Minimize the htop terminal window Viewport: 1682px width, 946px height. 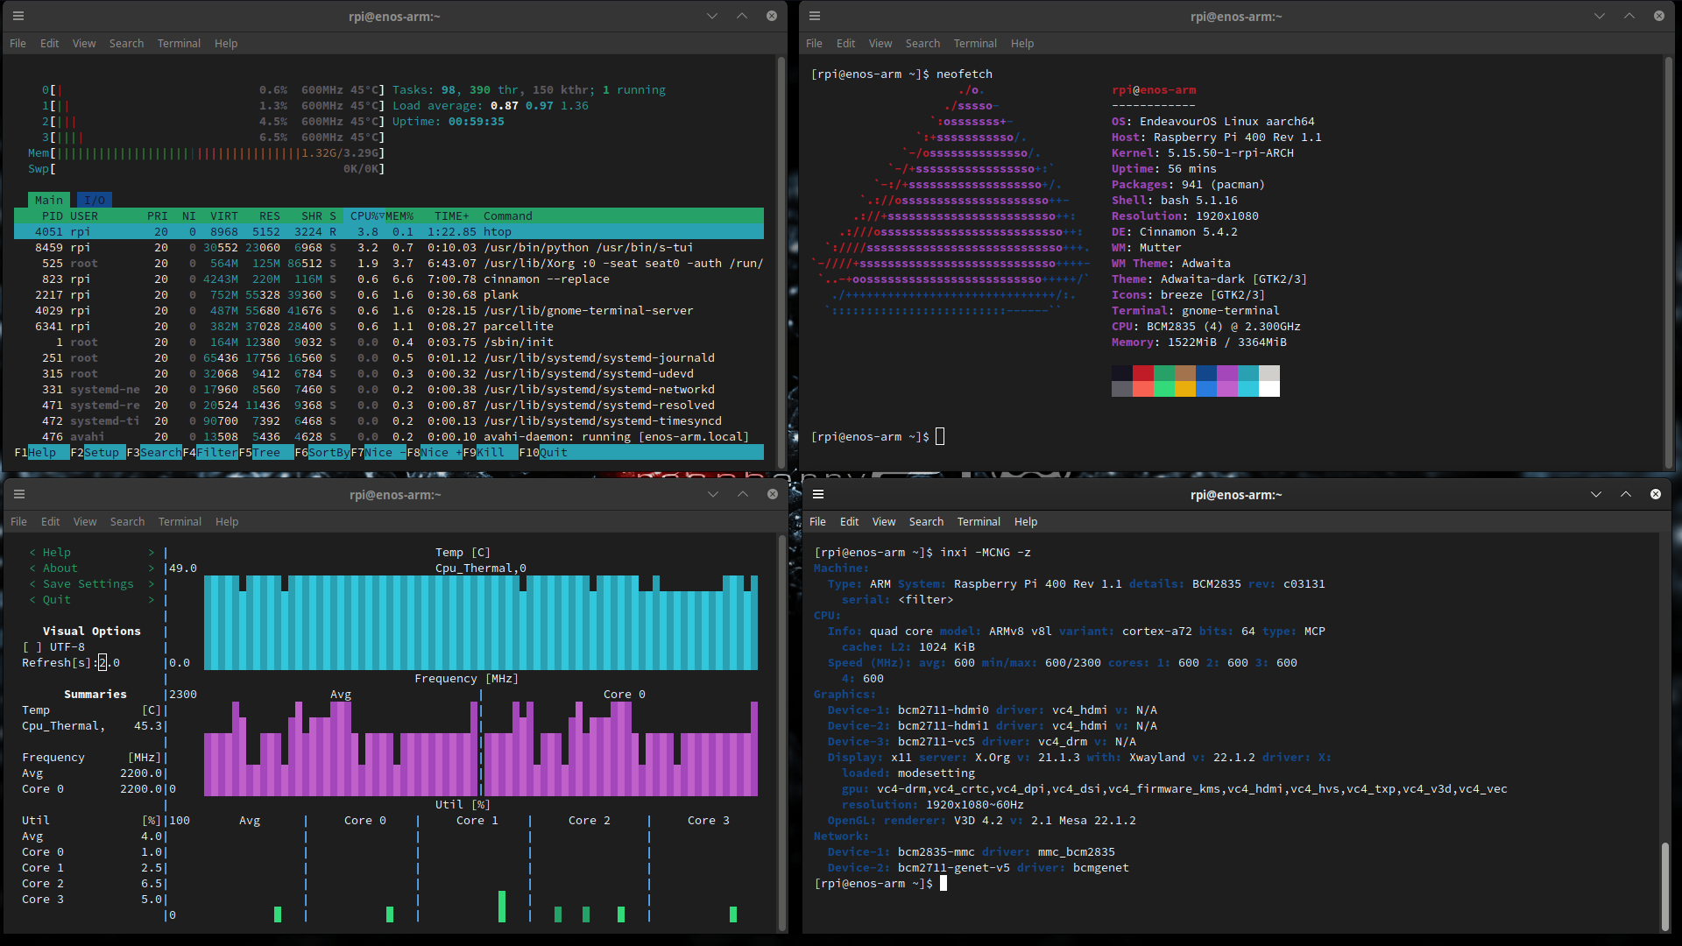711,16
